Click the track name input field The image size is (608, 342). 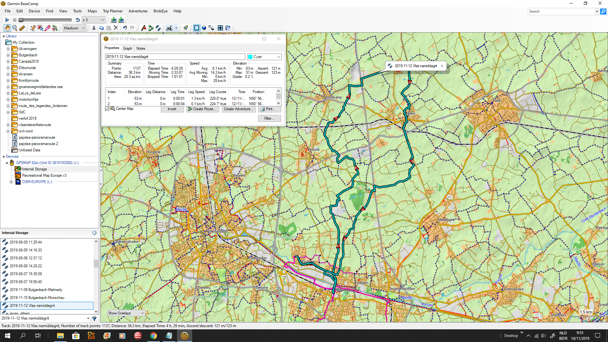(x=175, y=57)
